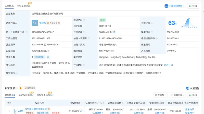Viewport: 204px width, 114px height.
Task: Expand row 1 shareholder plus toggle
Action: 15,111
